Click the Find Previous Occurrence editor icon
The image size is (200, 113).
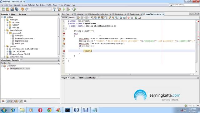(x=95, y=18)
